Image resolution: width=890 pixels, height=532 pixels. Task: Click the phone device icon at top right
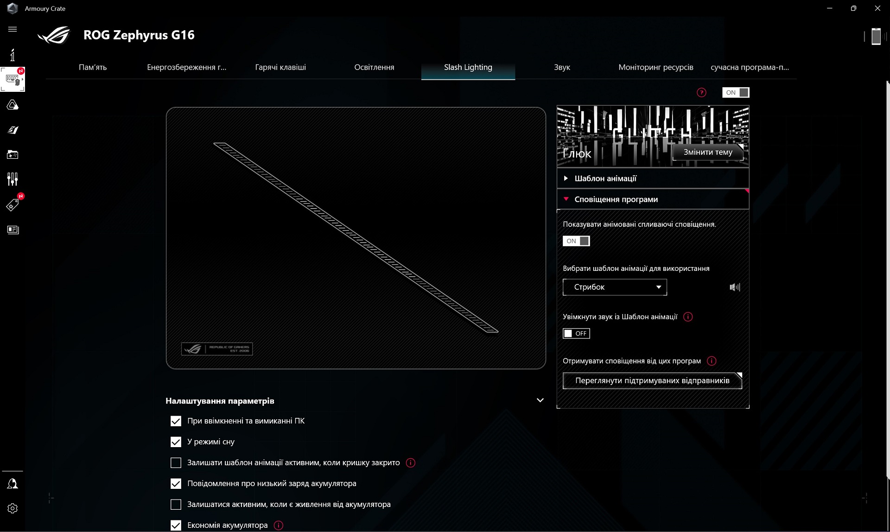point(876,36)
